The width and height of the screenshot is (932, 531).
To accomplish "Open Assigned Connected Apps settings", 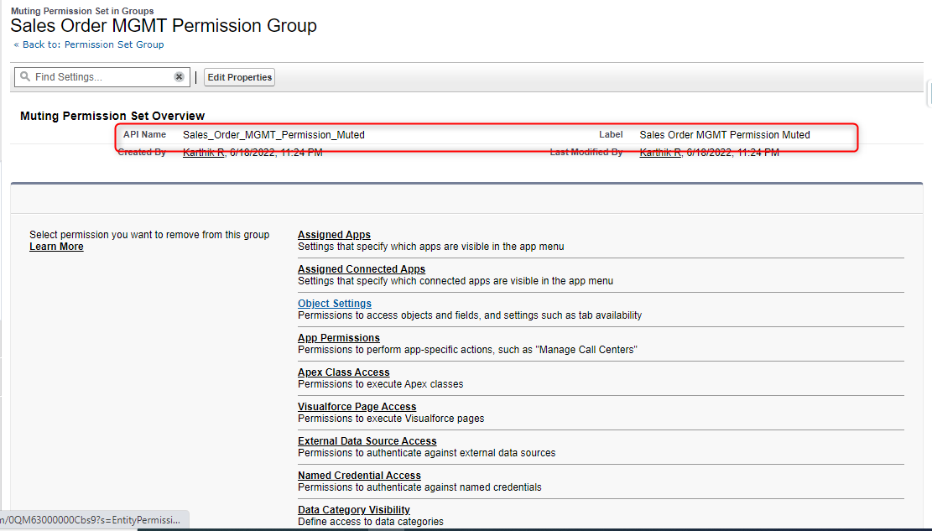I will tap(361, 268).
